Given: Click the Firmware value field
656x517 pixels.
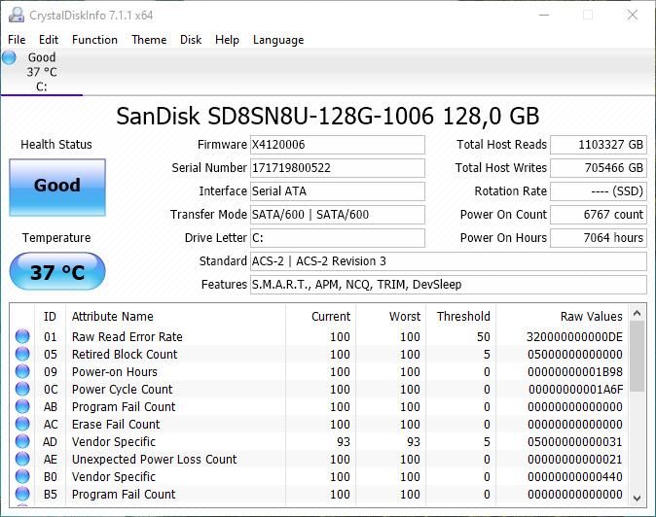Looking at the screenshot, I should [x=337, y=145].
